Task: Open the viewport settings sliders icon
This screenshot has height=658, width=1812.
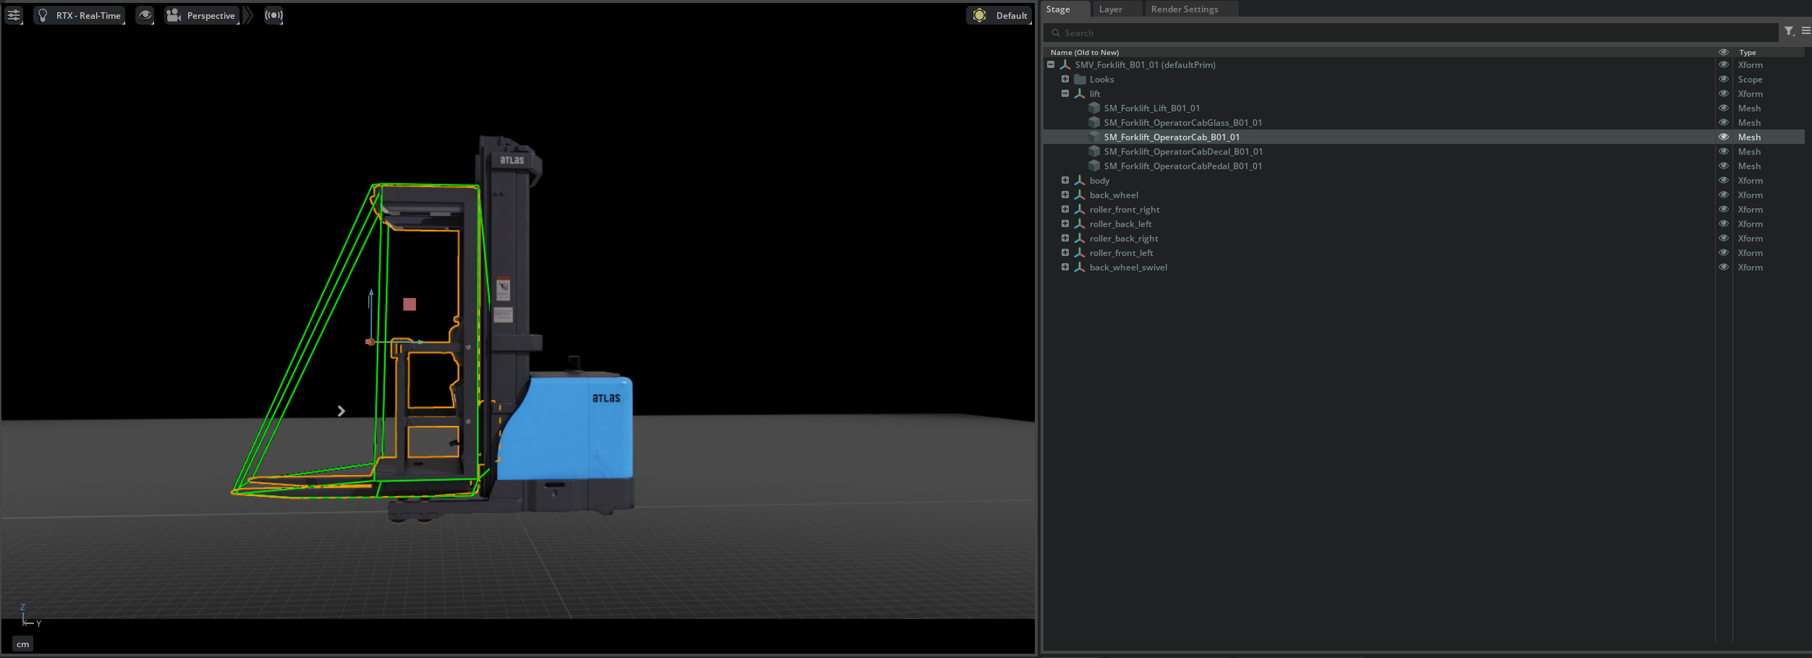Action: point(14,15)
